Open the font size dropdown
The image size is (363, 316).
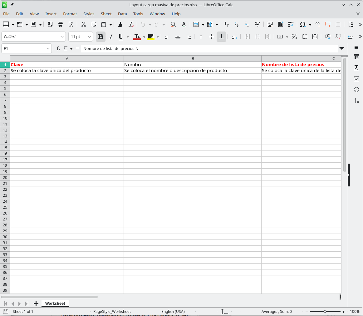click(89, 37)
